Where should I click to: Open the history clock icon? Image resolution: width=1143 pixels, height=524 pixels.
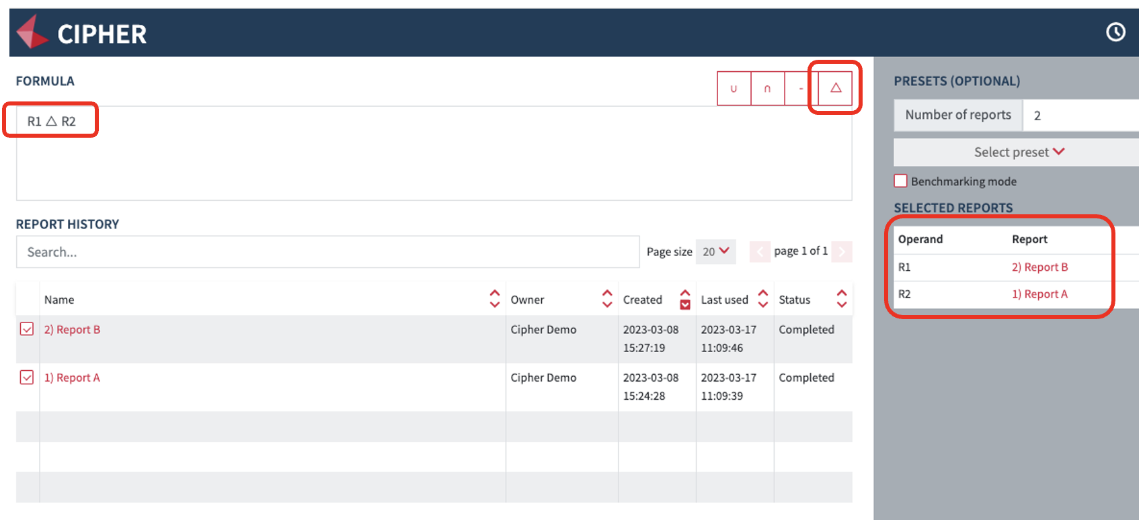1115,32
